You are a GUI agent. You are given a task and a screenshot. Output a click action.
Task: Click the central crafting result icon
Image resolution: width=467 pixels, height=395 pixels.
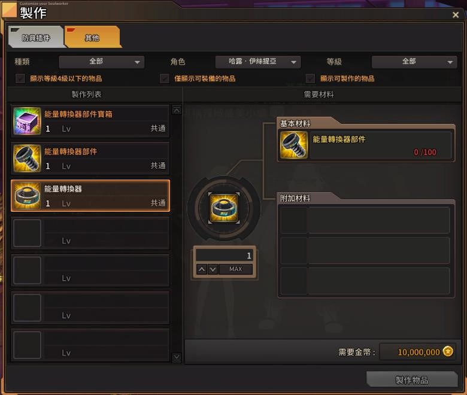coord(224,208)
